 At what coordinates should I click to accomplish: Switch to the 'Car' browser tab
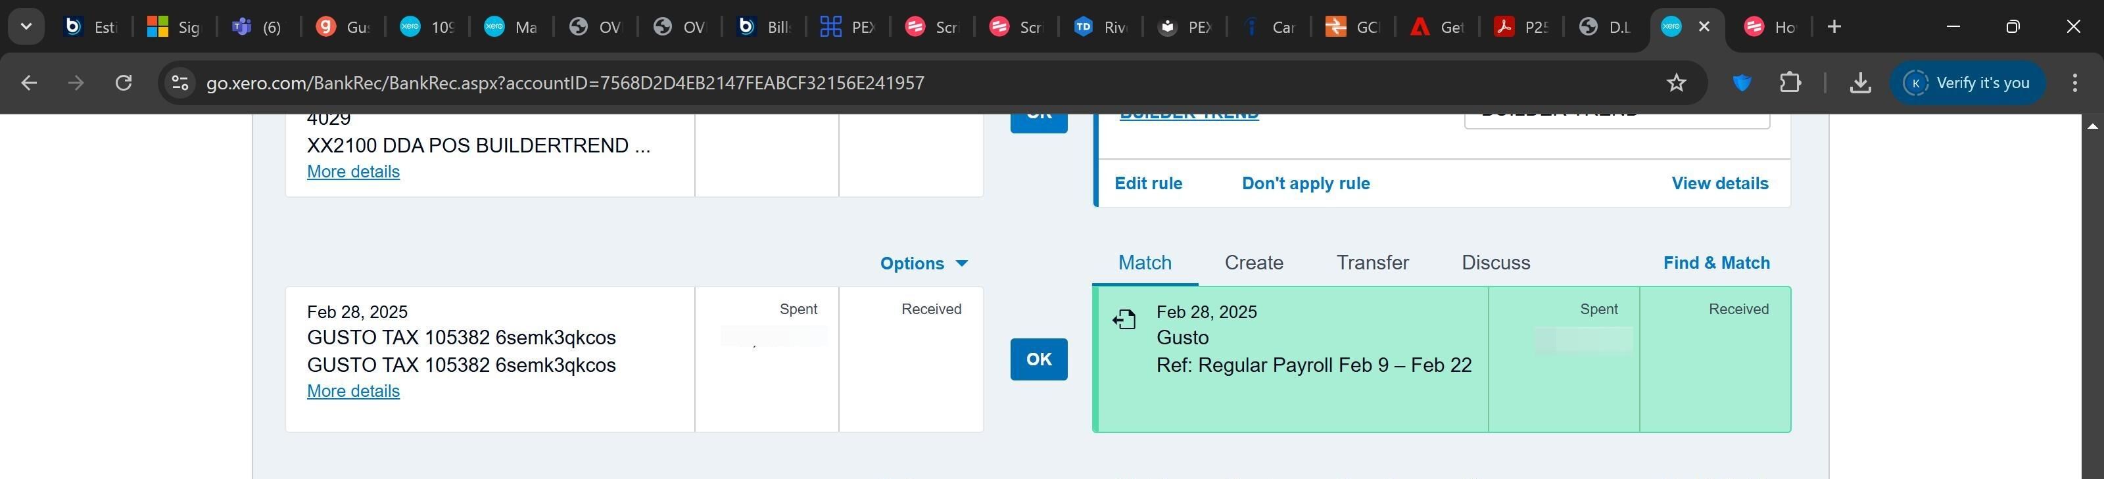tap(1268, 27)
